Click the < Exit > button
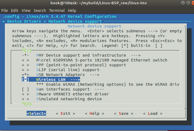The height and width of the screenshot is (131, 194). [x=65, y=113]
